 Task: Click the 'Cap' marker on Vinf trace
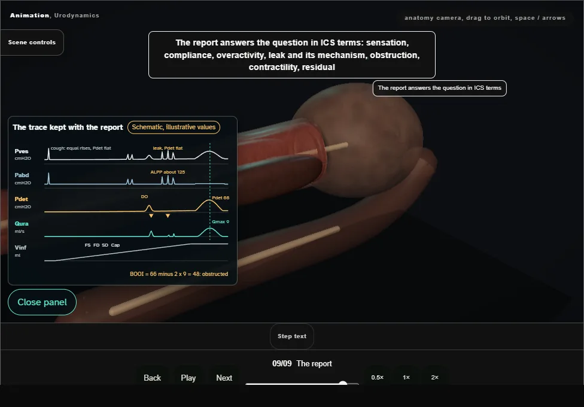coord(115,245)
